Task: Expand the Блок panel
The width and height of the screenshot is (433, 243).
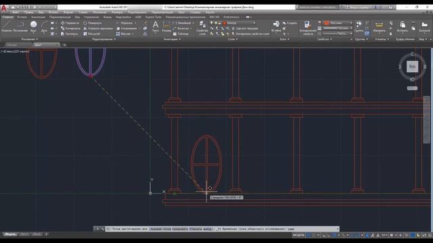Action: (x=284, y=39)
